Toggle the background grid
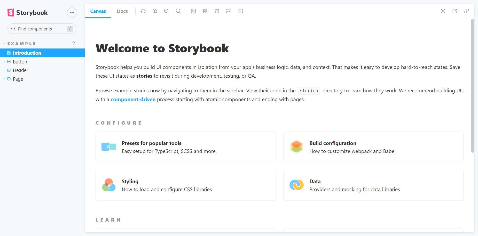 (205, 11)
